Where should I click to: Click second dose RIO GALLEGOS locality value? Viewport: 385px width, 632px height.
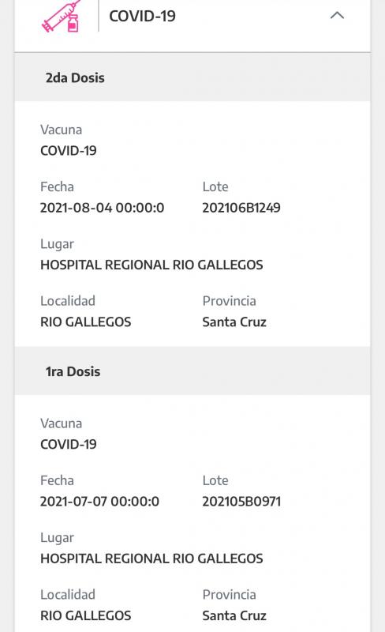tap(86, 322)
